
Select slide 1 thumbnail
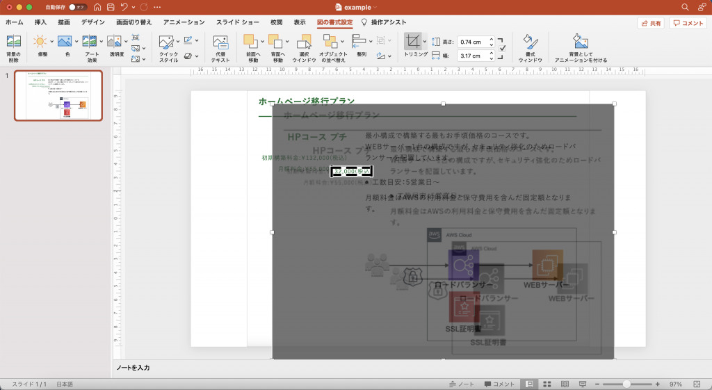coord(58,95)
